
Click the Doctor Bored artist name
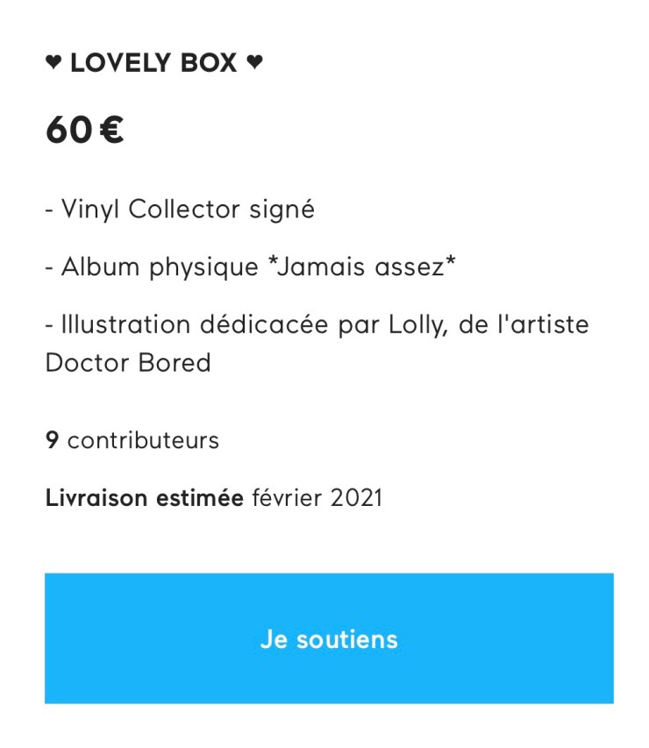coord(128,362)
